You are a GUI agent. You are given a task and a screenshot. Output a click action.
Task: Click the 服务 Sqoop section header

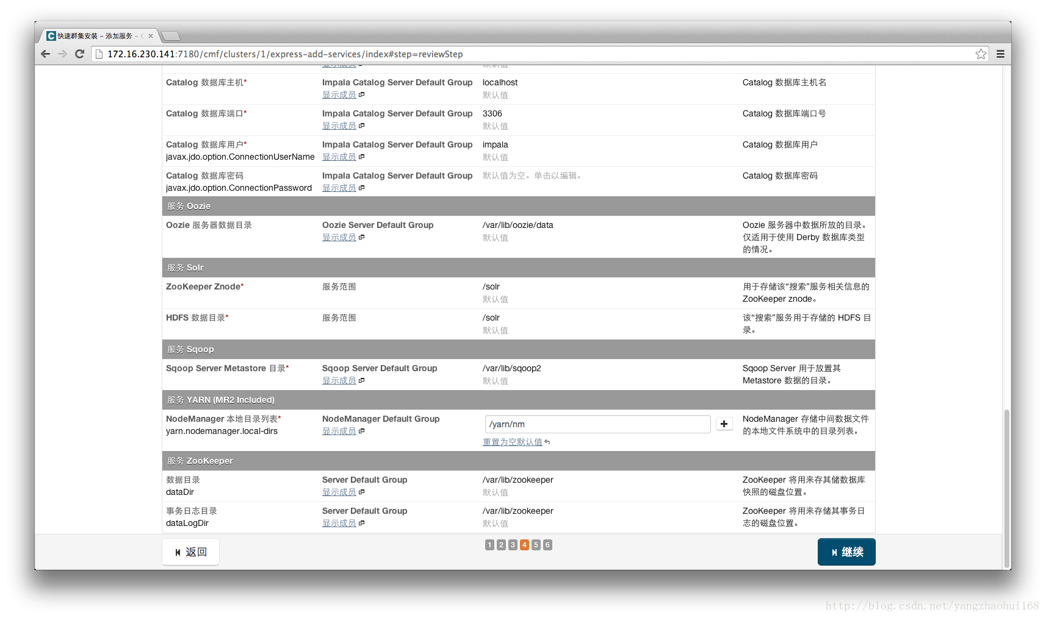click(x=519, y=349)
